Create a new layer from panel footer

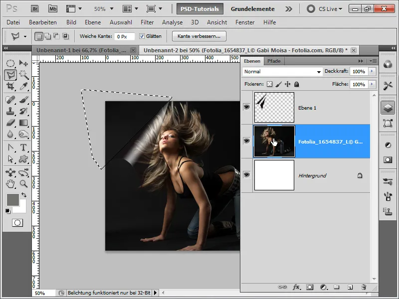[x=350, y=288]
